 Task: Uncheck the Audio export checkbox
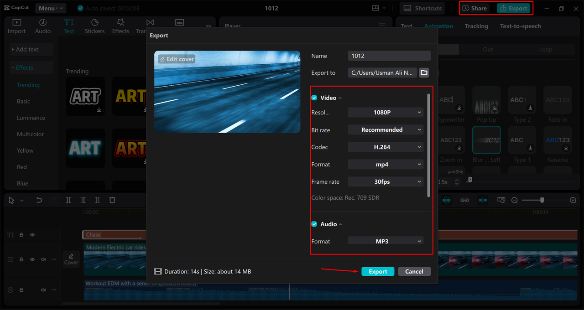(x=314, y=224)
